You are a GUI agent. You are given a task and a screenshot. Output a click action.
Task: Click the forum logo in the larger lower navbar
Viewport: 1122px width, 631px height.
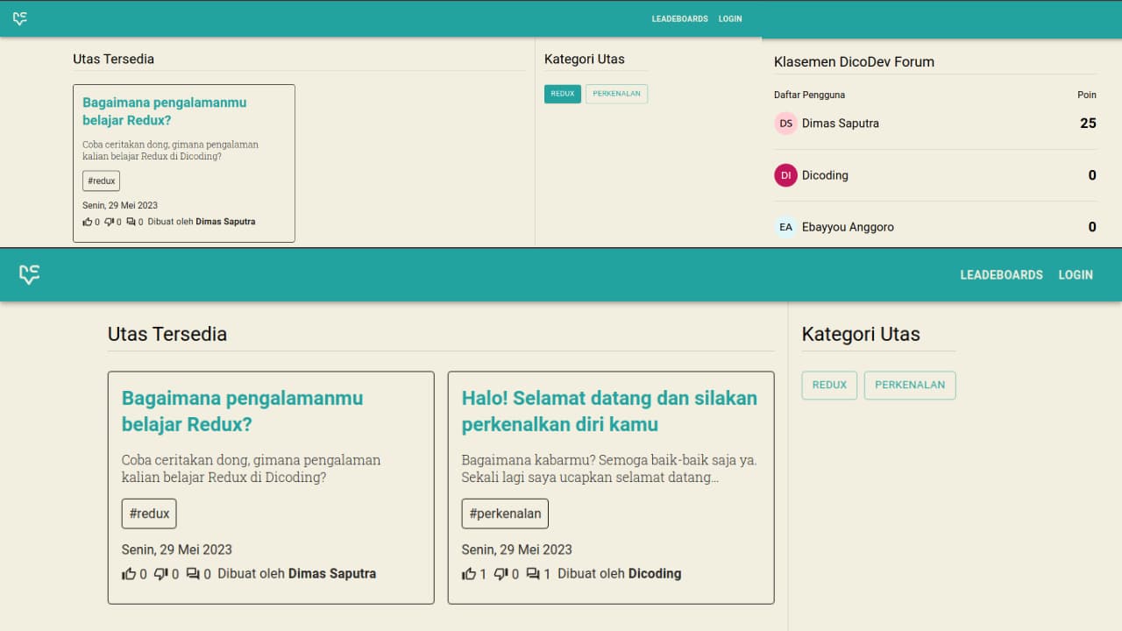[x=30, y=274]
